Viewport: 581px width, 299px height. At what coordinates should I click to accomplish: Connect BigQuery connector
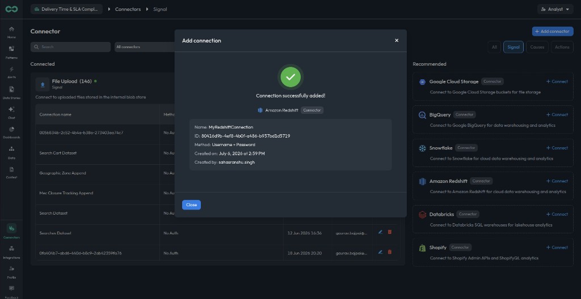click(x=557, y=115)
